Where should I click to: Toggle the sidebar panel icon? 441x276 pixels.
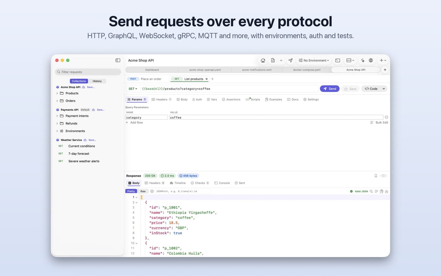[118, 60]
